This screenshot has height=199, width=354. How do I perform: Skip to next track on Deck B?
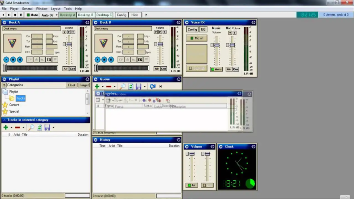111,59
